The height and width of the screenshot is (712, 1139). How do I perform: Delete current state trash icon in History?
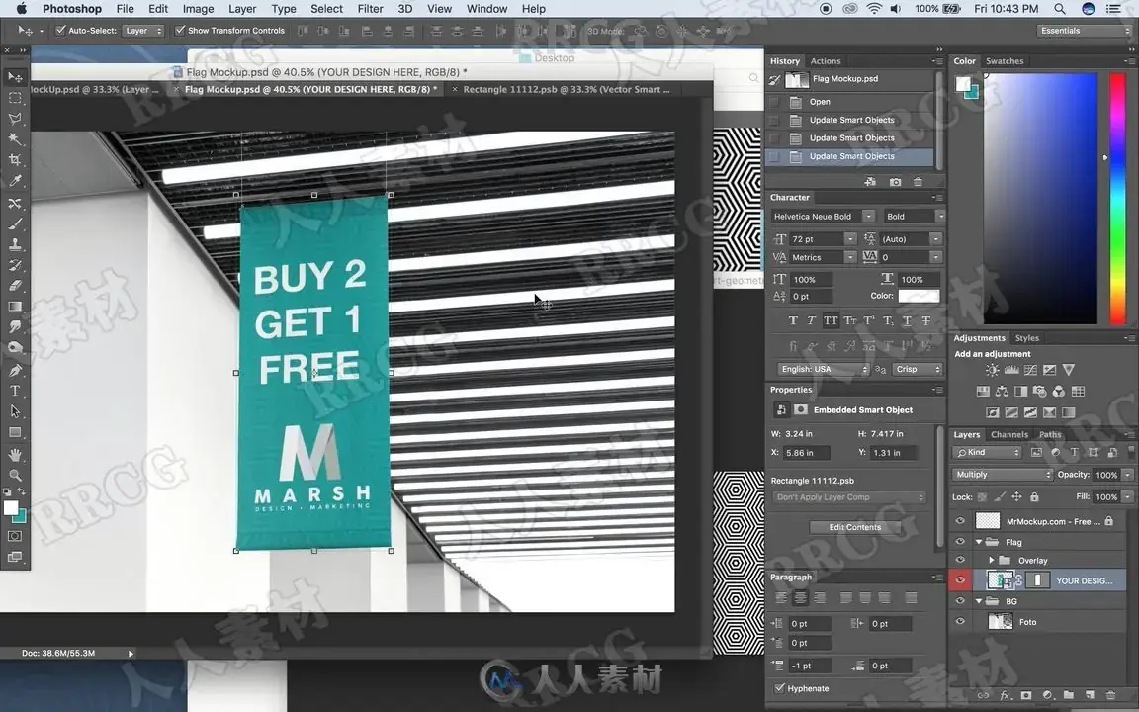click(x=919, y=182)
